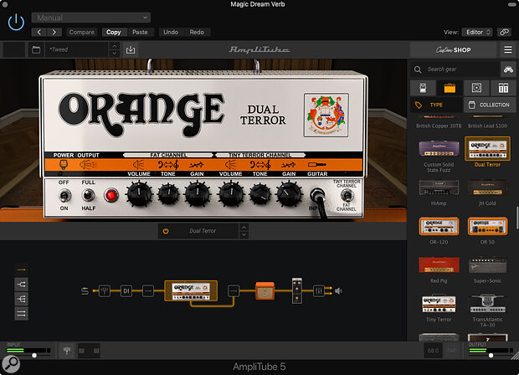Step amp model up arrow

click(244, 228)
